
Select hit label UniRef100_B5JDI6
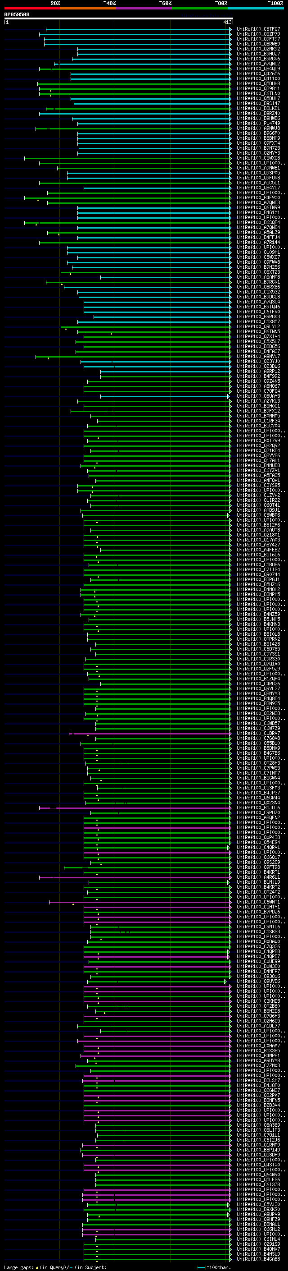(258, 808)
